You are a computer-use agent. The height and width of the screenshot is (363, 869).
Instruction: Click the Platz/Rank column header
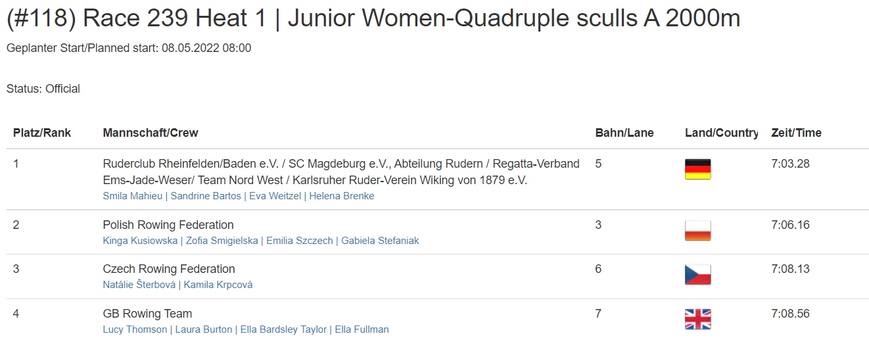coord(42,133)
